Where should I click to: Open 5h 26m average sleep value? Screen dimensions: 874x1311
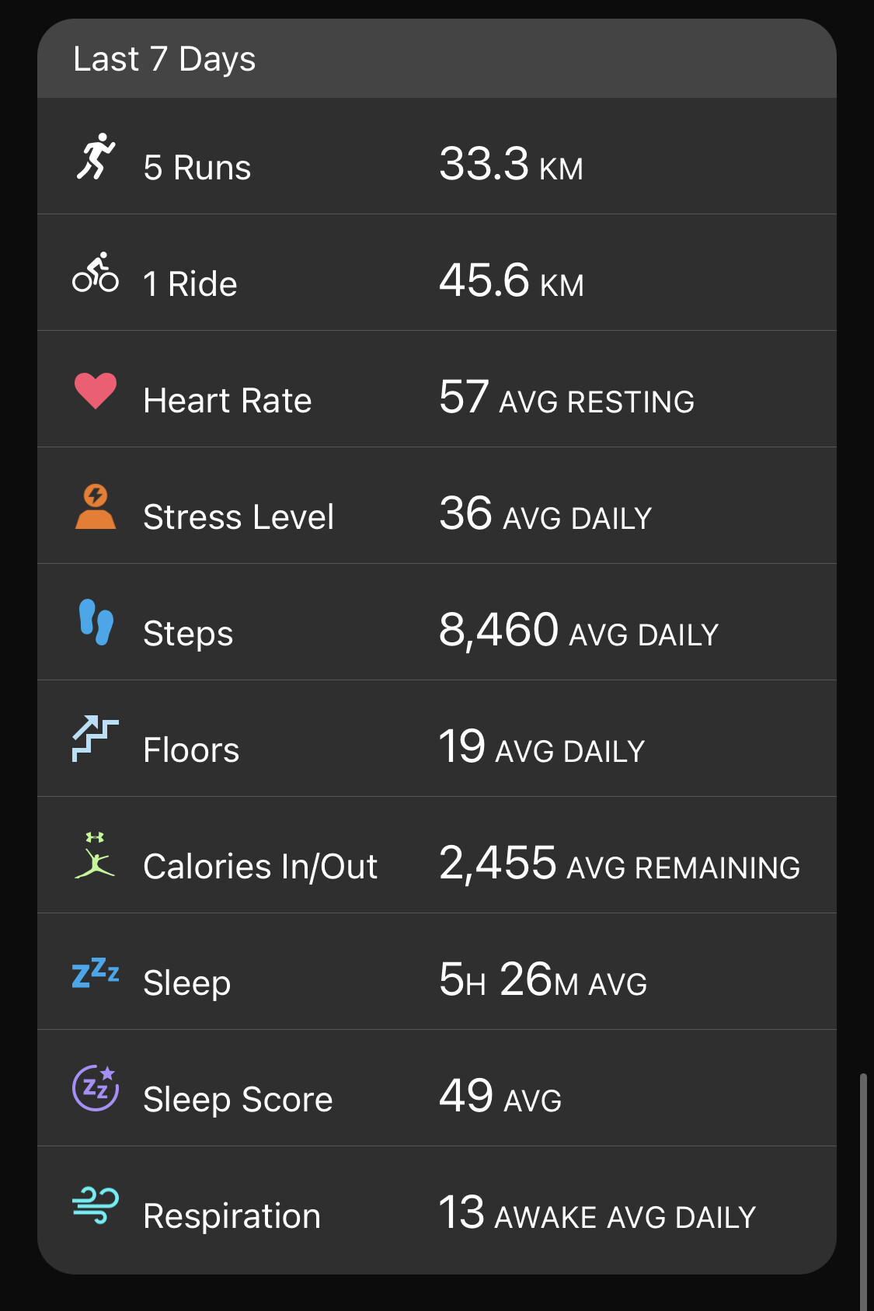(543, 980)
